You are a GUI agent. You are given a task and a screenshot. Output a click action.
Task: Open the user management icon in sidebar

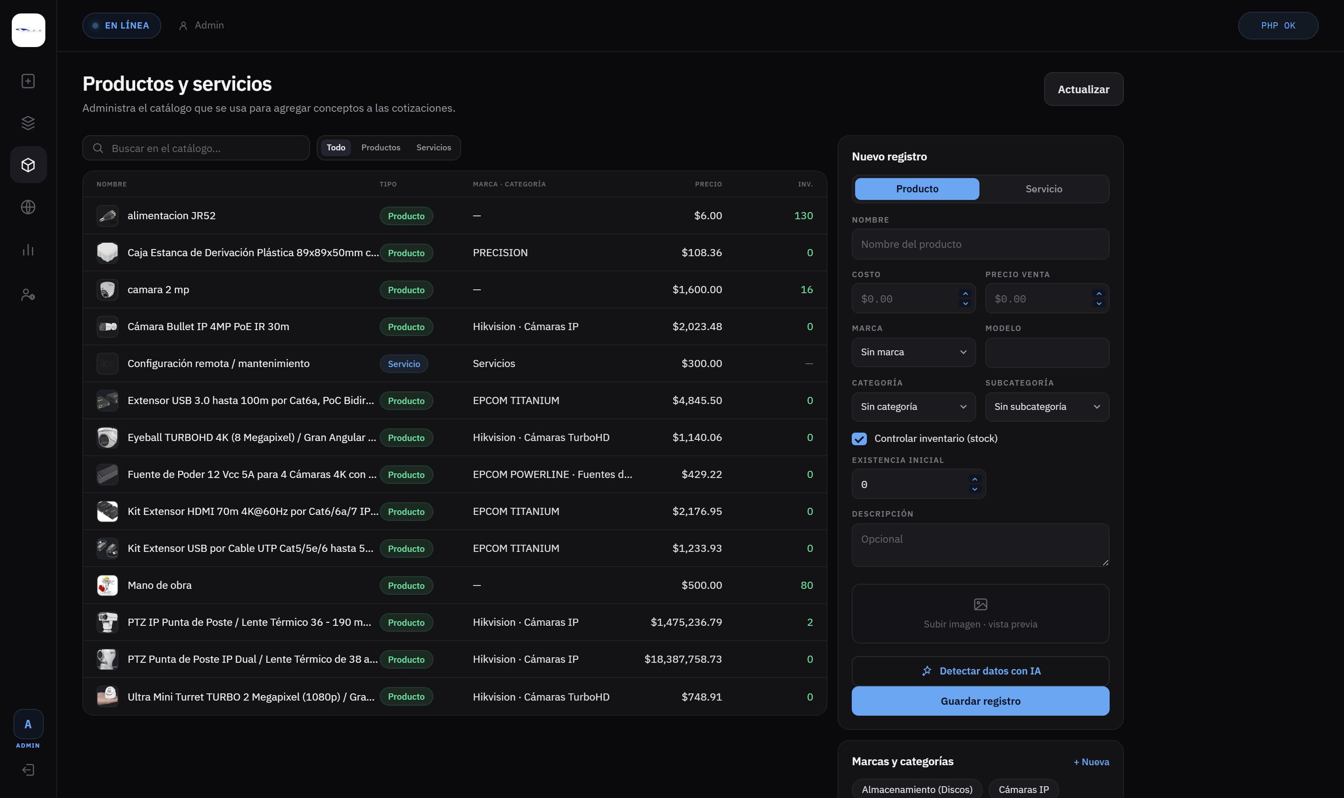(28, 295)
